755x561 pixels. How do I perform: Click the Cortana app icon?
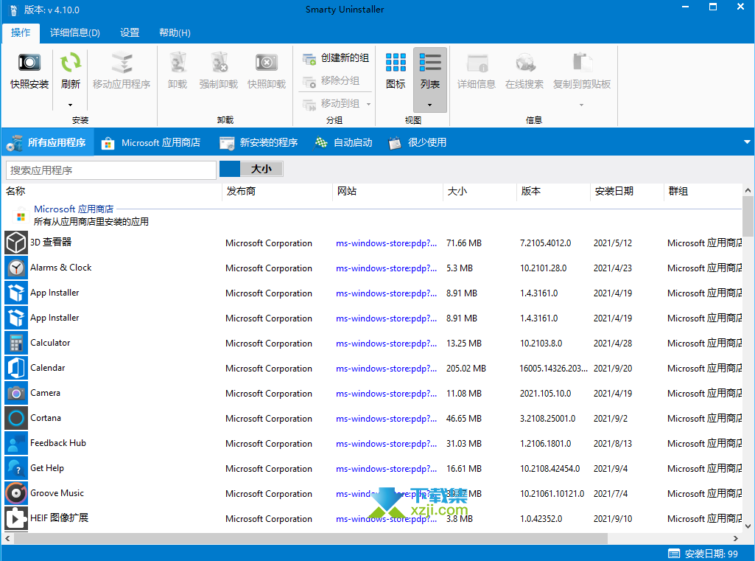(x=16, y=418)
